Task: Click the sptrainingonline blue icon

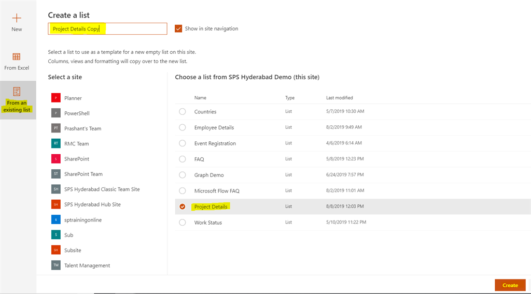Action: (56, 219)
